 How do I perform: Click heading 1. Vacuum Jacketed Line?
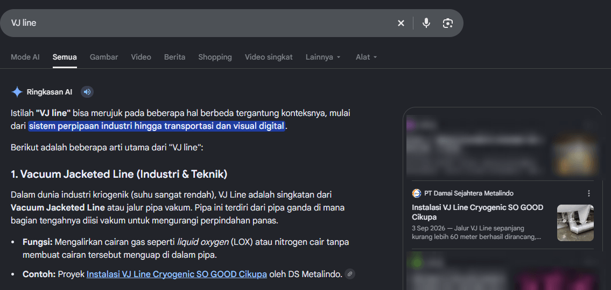click(x=119, y=174)
